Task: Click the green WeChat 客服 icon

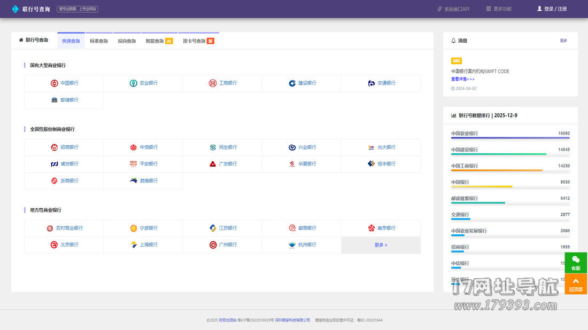Action: point(576,260)
